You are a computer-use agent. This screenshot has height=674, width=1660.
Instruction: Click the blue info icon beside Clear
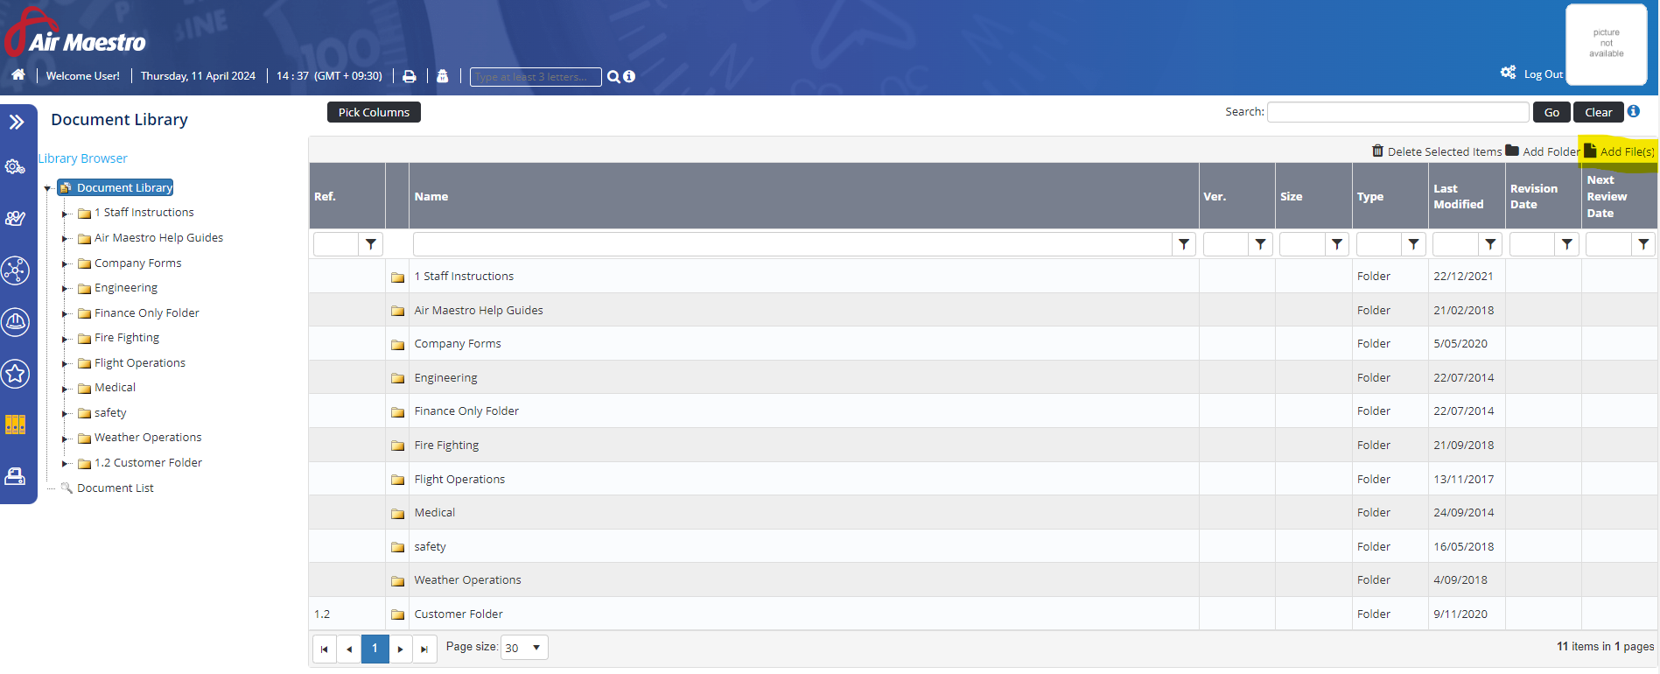pos(1633,112)
